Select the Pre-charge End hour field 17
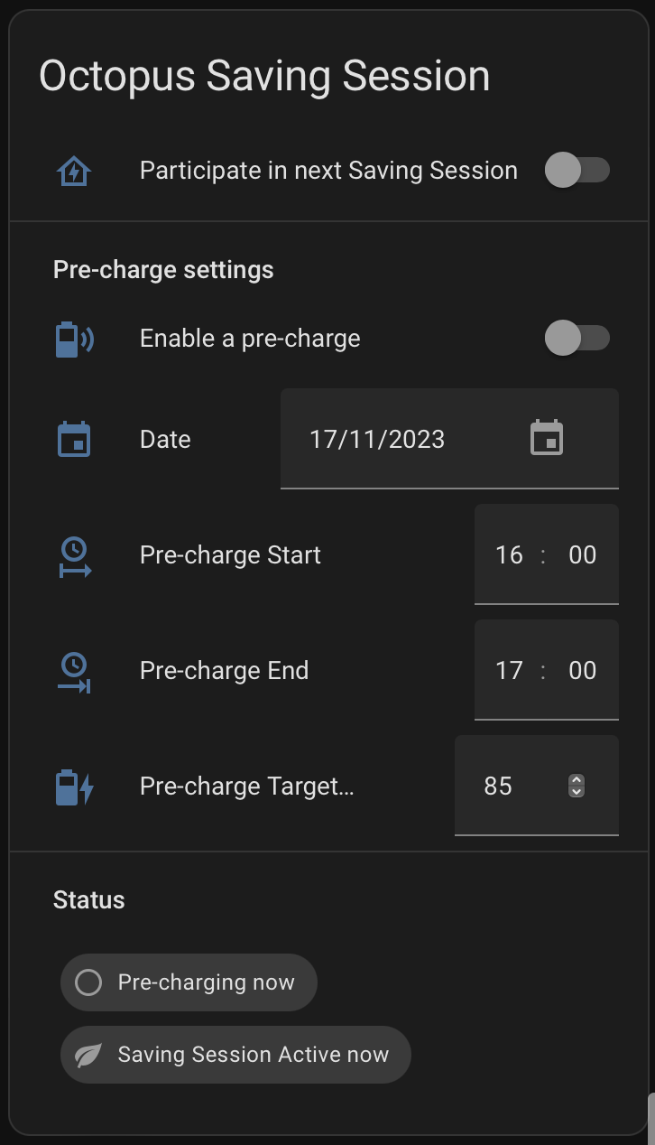This screenshot has width=655, height=1145. click(509, 670)
